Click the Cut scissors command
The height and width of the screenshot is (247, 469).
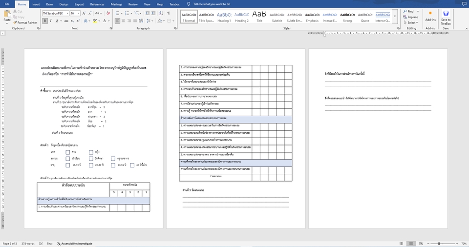[18, 11]
